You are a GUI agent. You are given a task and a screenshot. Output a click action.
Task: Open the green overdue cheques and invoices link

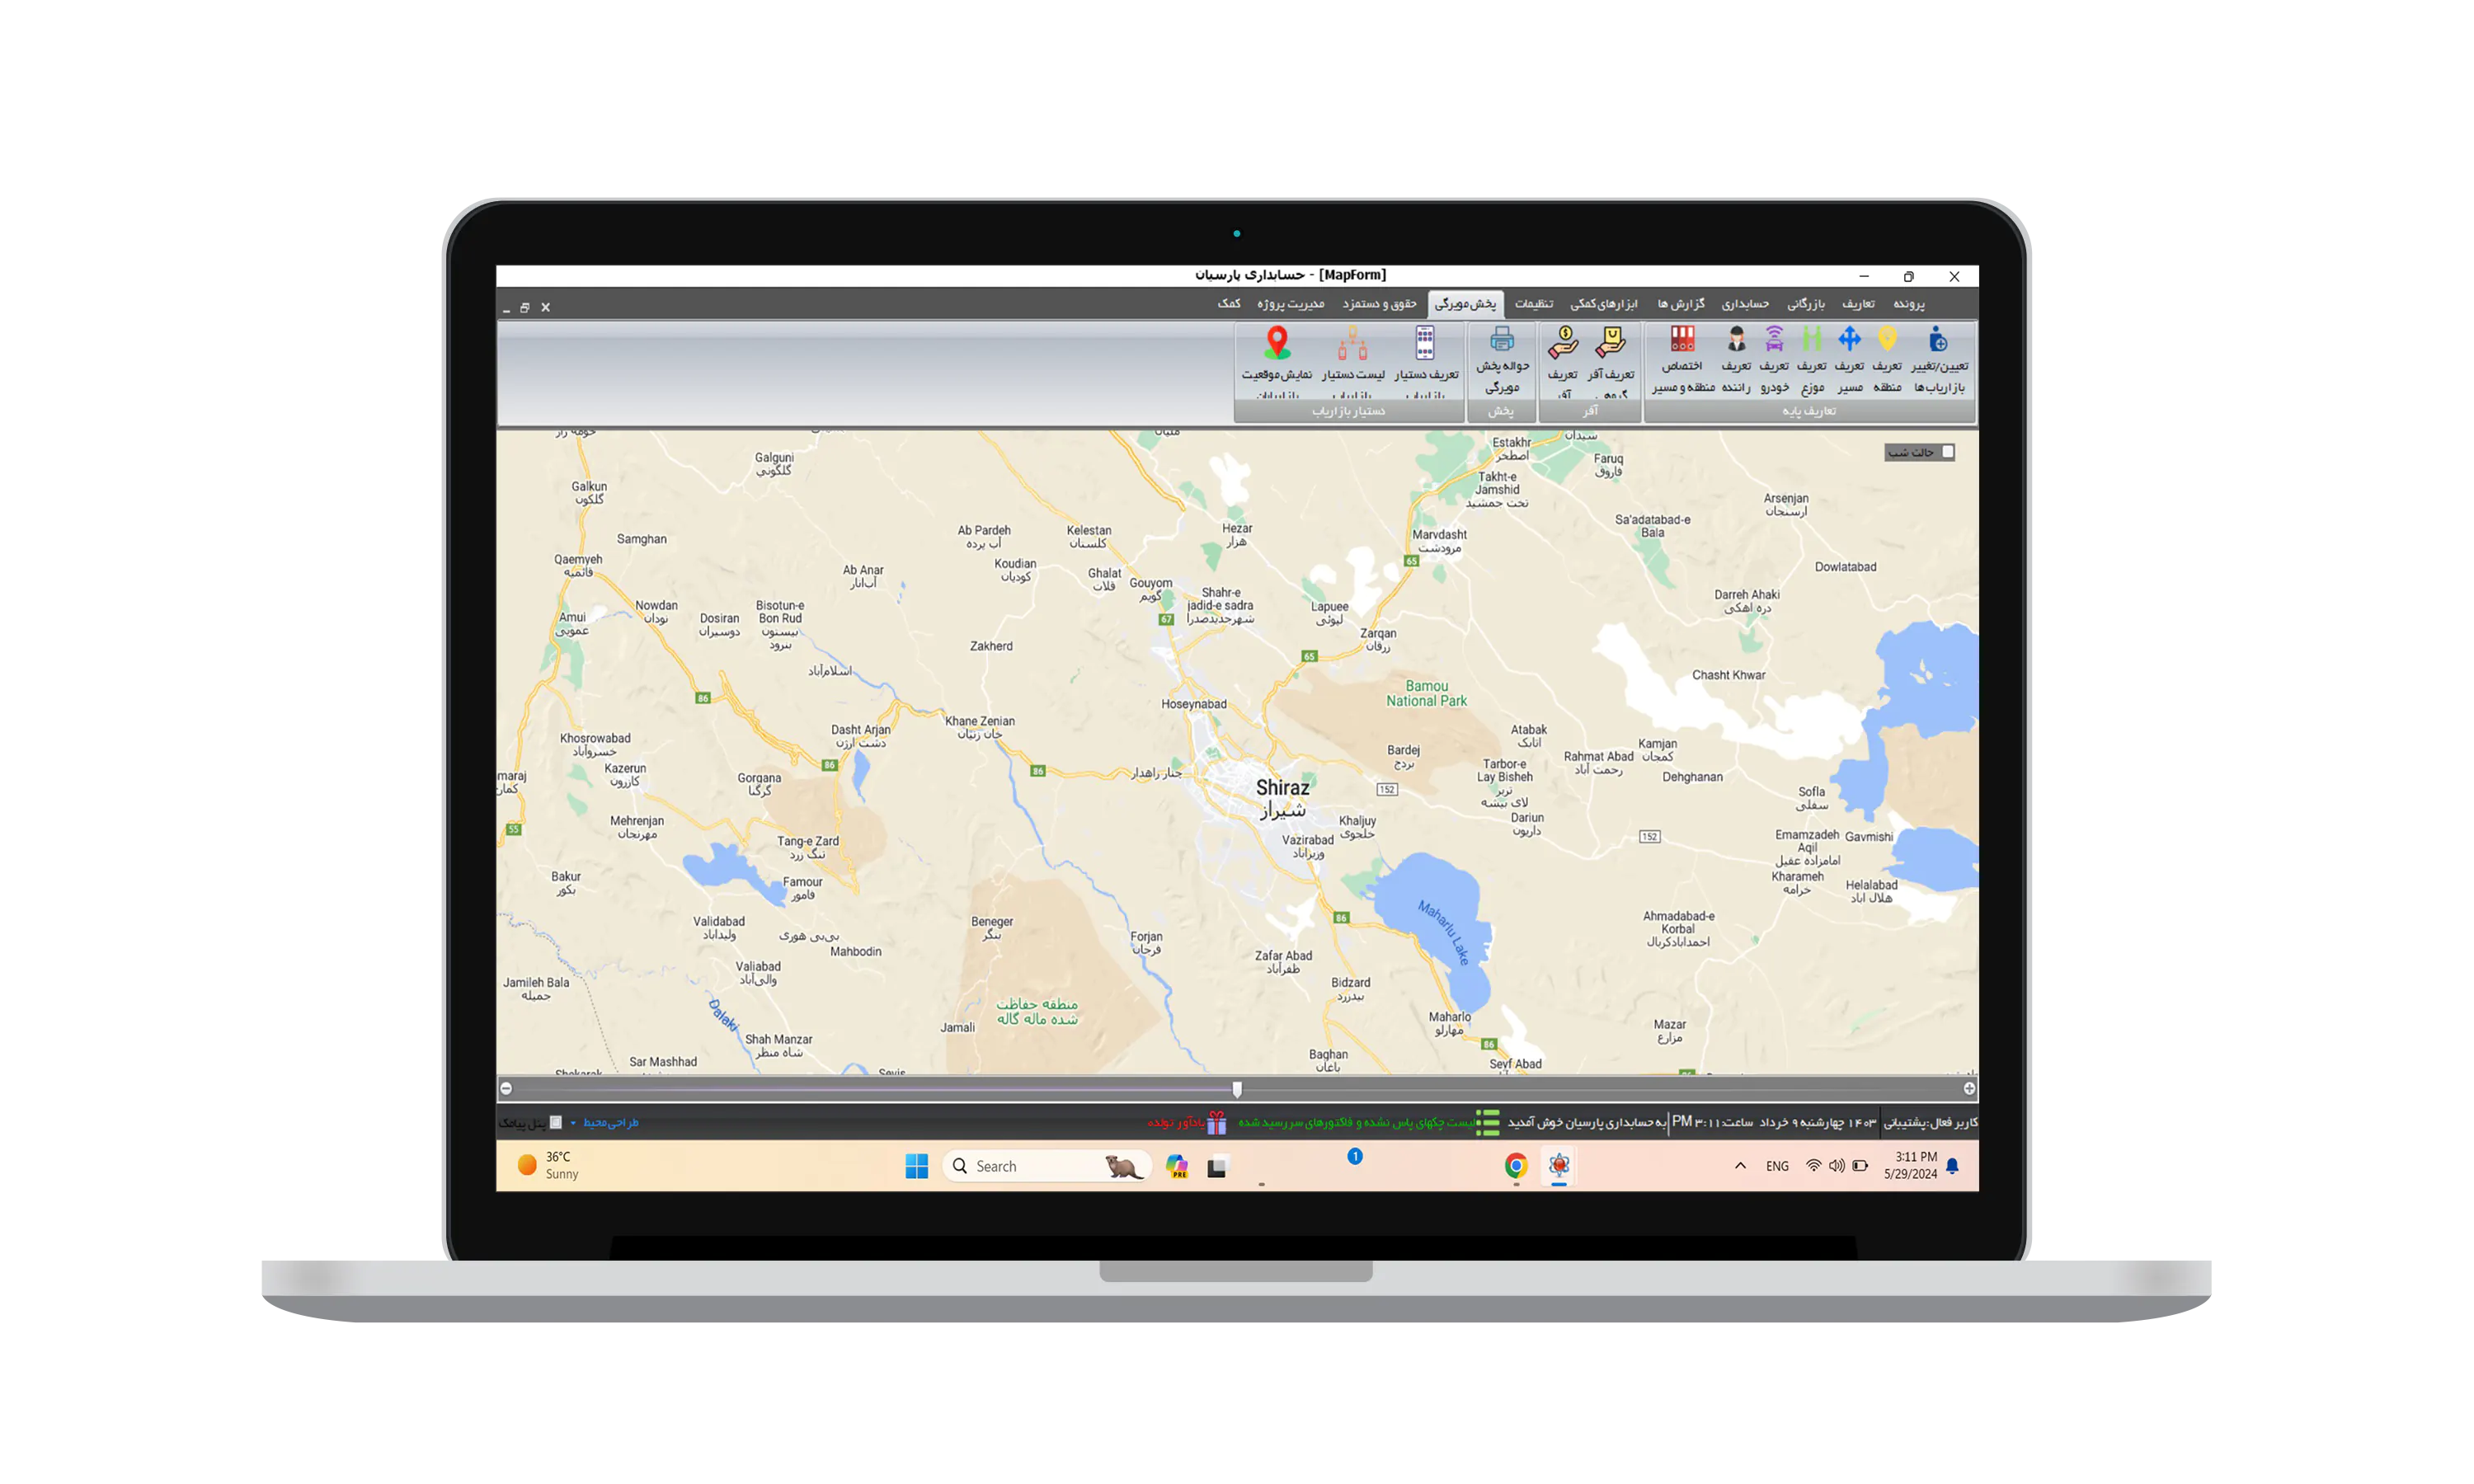pos(1356,1123)
